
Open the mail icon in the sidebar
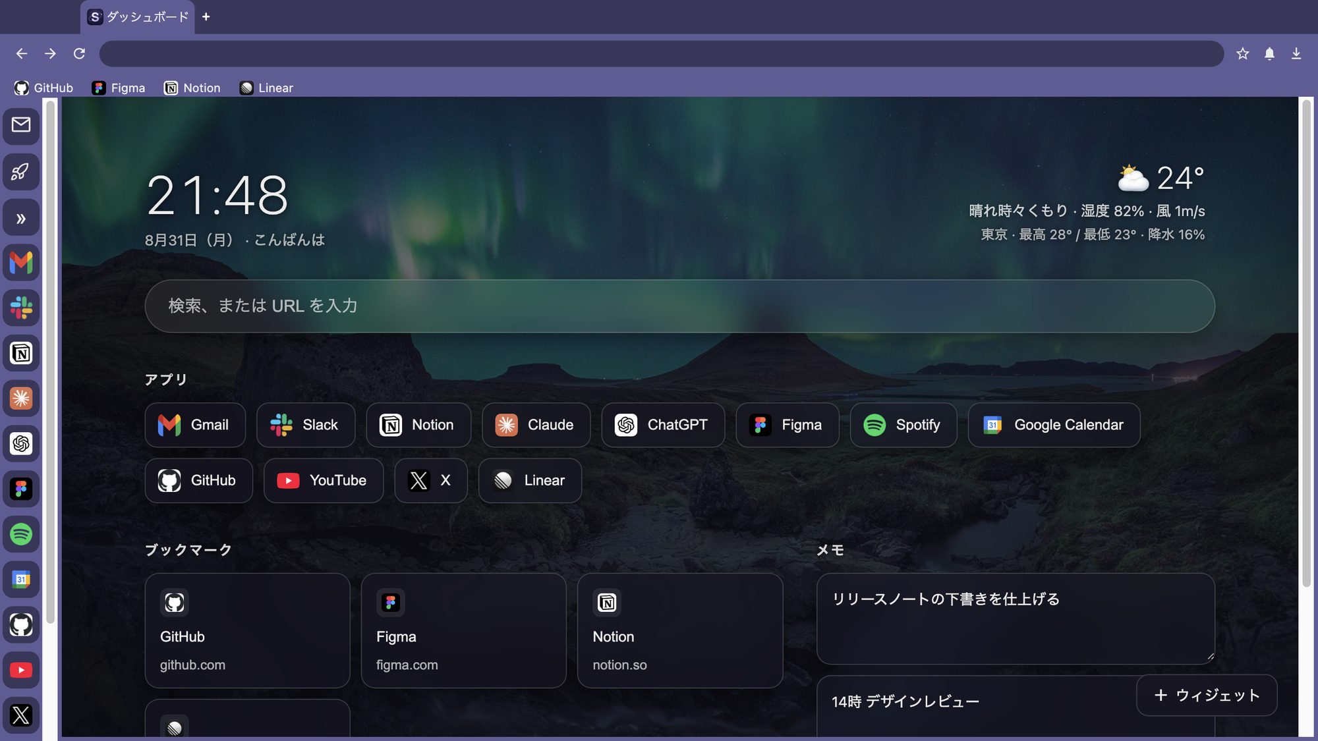(21, 125)
